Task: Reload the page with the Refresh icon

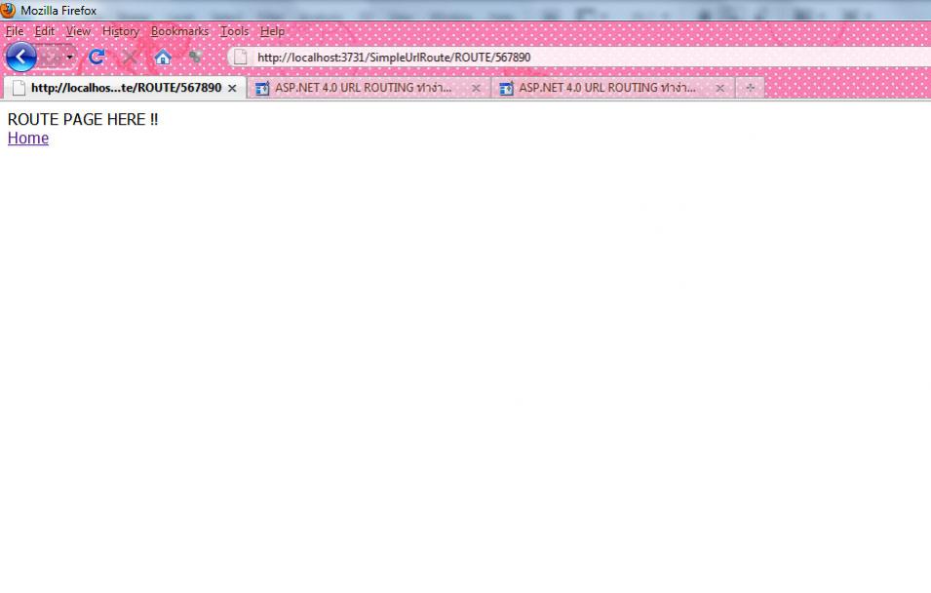Action: [97, 57]
